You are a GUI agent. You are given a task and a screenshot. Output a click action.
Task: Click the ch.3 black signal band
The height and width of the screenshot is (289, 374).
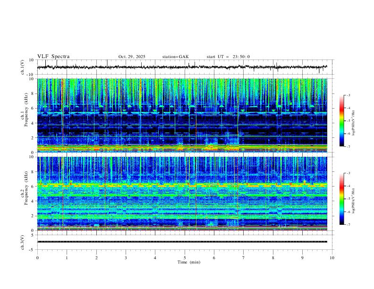[182, 242]
